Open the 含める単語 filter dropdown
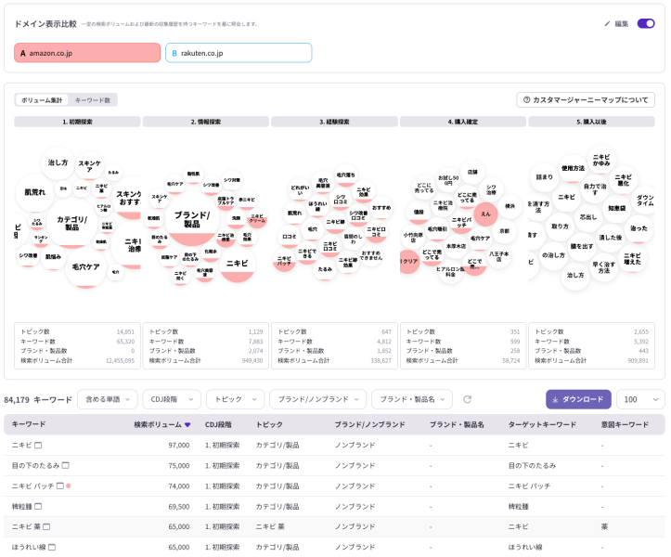Viewport: 671px width, 557px height. (114, 399)
